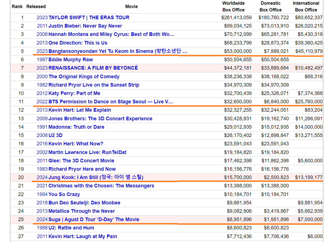Select worldwide gross $53,000,000
Viewport: 333px width, 242px height.
(x=238, y=51)
